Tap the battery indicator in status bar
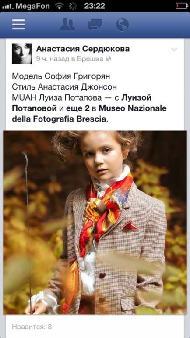 (182, 6)
